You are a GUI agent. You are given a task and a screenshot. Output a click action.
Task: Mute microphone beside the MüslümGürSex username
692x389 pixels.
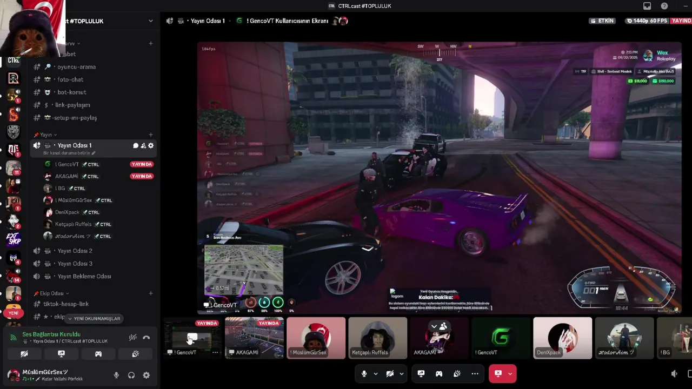(x=116, y=375)
